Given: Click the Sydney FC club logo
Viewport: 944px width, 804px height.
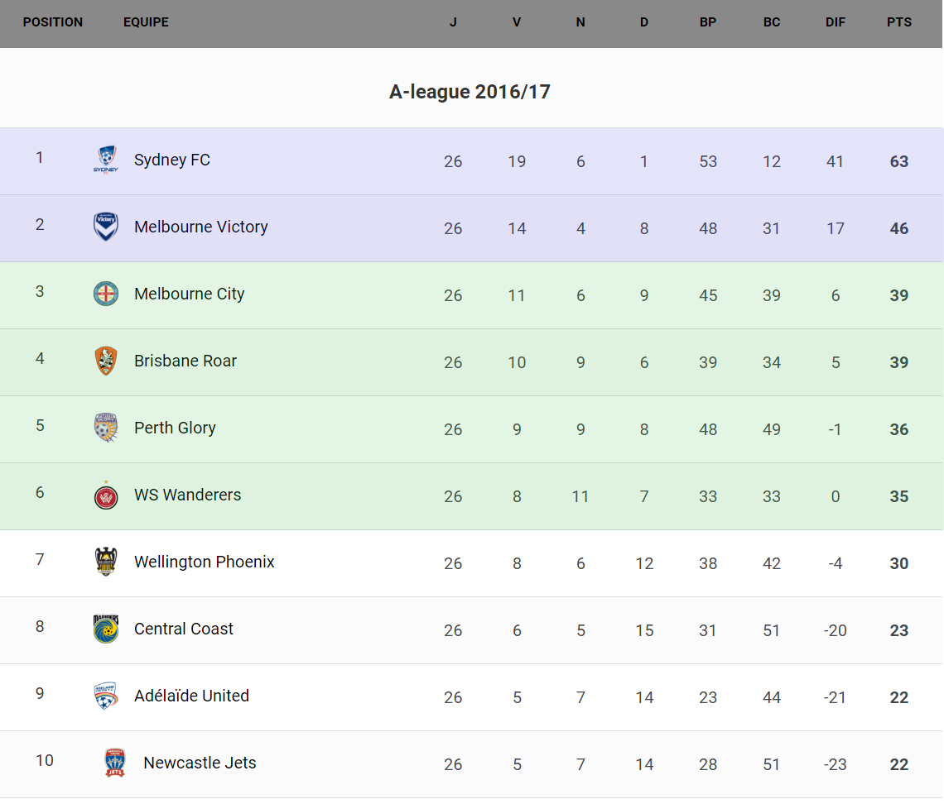Looking at the screenshot, I should click(x=106, y=160).
